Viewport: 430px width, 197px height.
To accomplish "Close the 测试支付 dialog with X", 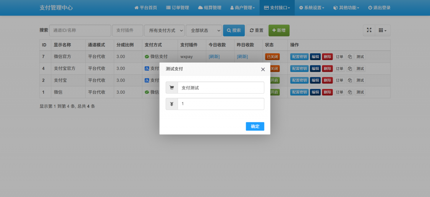I will point(263,69).
